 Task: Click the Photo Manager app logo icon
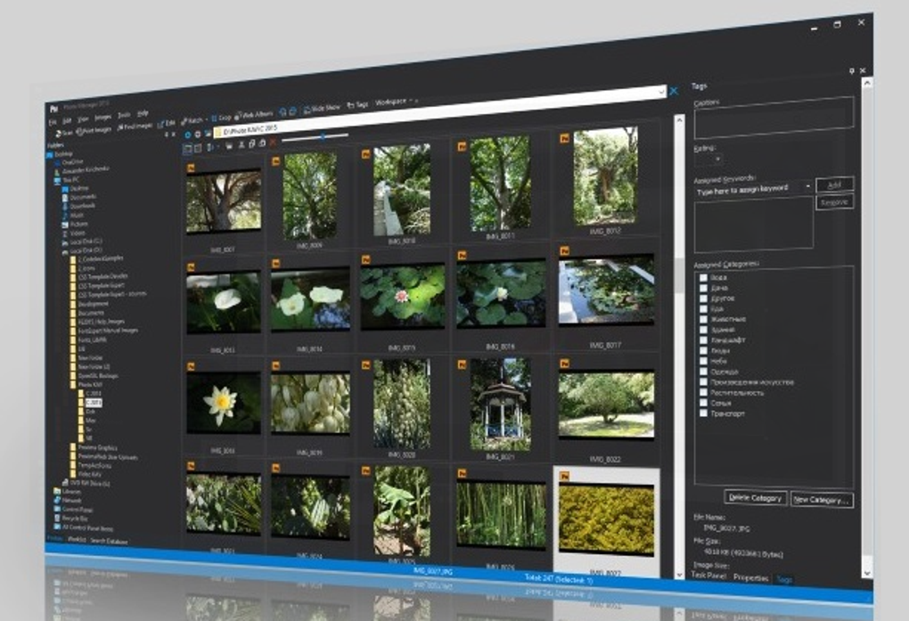(x=53, y=109)
